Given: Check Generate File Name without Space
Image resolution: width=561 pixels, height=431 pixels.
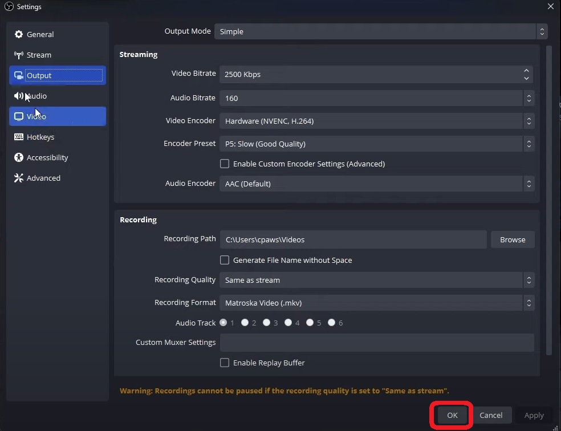Looking at the screenshot, I should [x=225, y=260].
